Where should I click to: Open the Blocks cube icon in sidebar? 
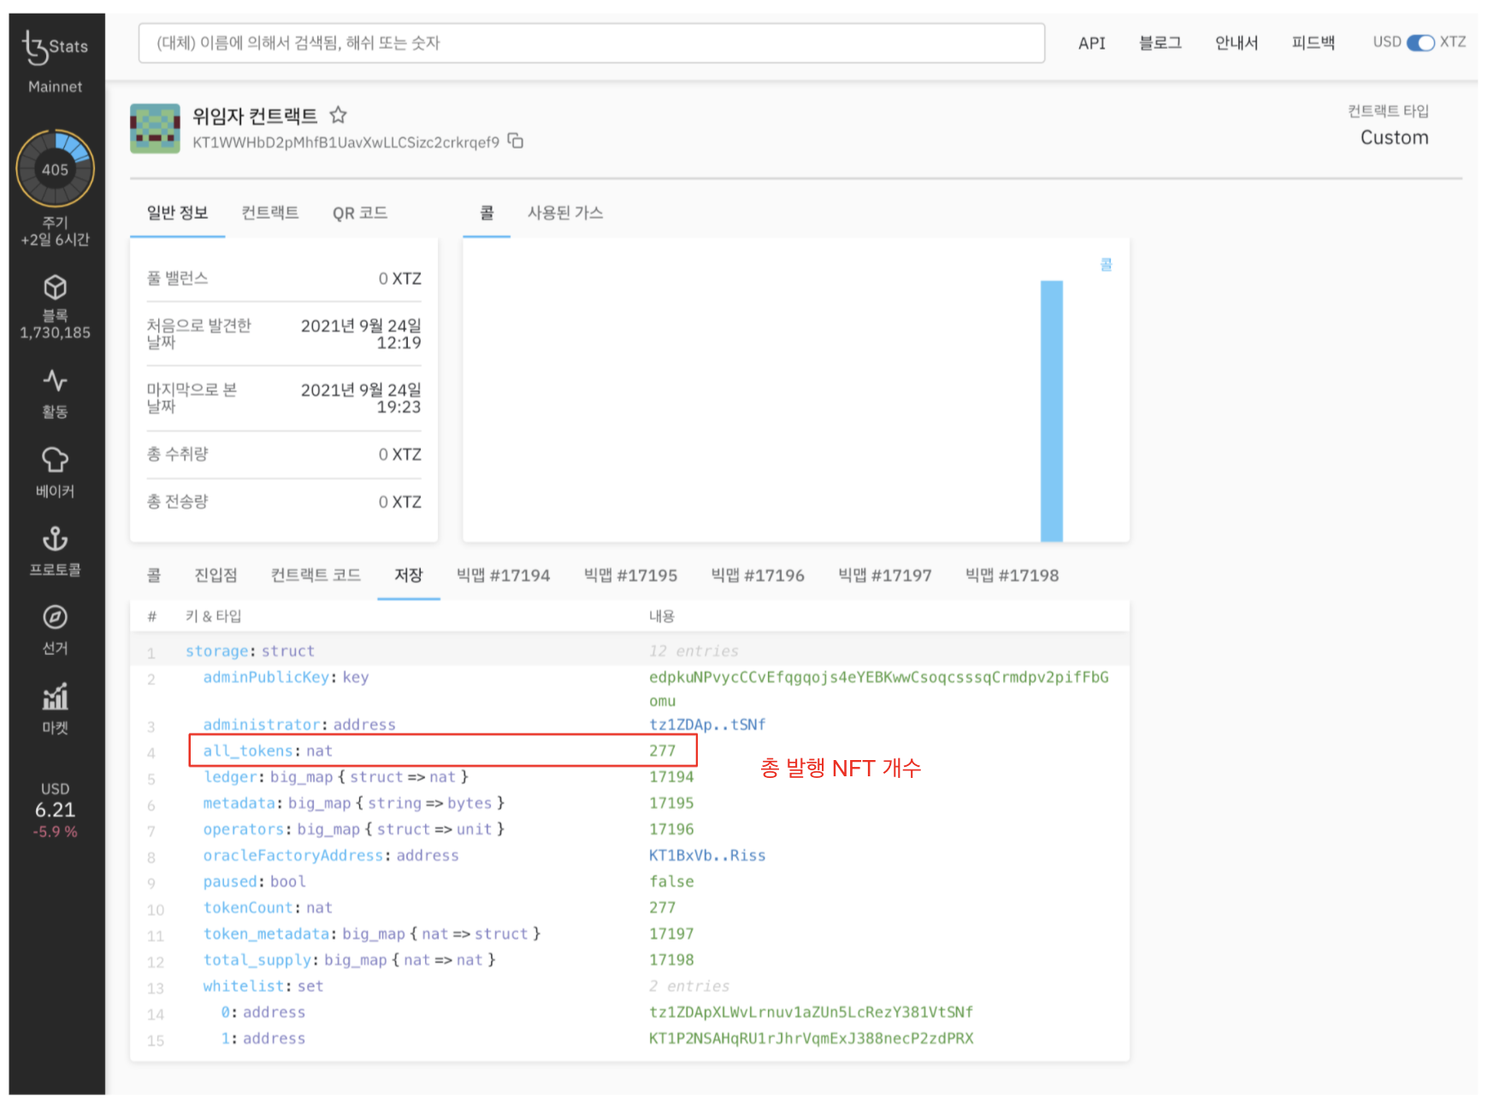point(56,287)
